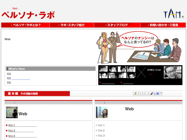Click the What's New heading bar
Image resolution: width=187 pixels, height=140 pixels.
pos(51,69)
